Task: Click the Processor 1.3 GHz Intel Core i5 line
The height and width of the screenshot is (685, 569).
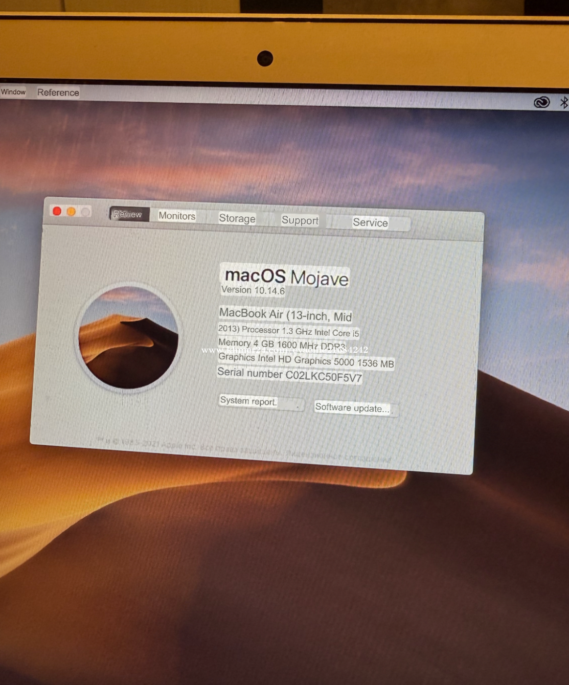Action: (x=300, y=331)
